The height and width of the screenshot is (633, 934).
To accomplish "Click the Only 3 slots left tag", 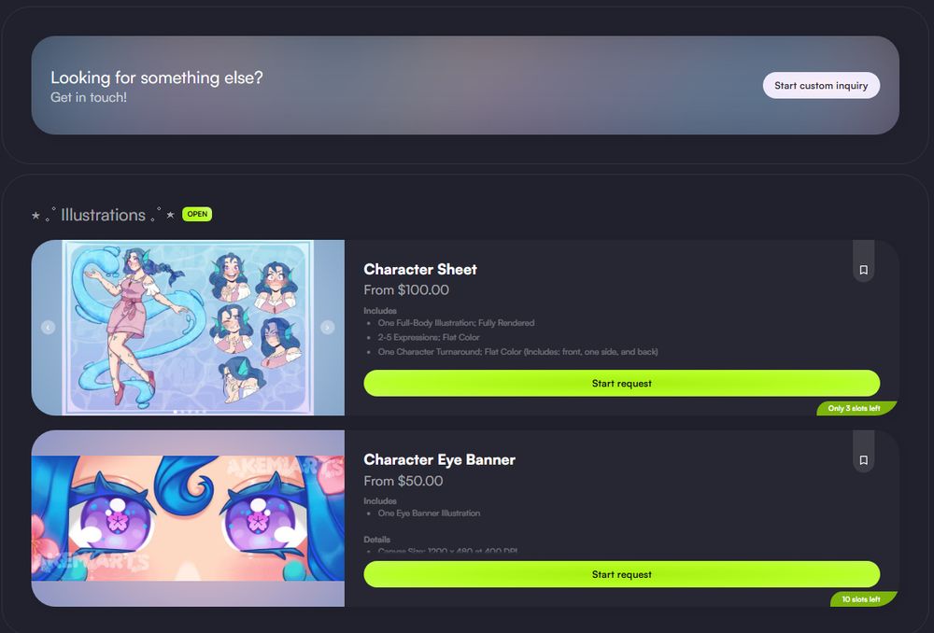I will tap(856, 409).
